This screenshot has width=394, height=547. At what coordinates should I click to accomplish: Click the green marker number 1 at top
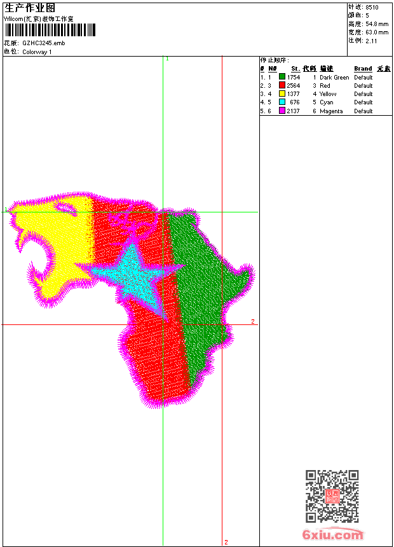[x=167, y=59]
